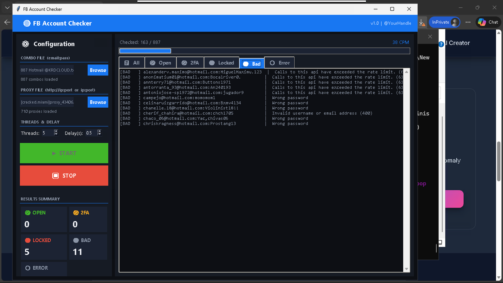Switch to the All results tab
The image size is (503, 283).
(132, 63)
